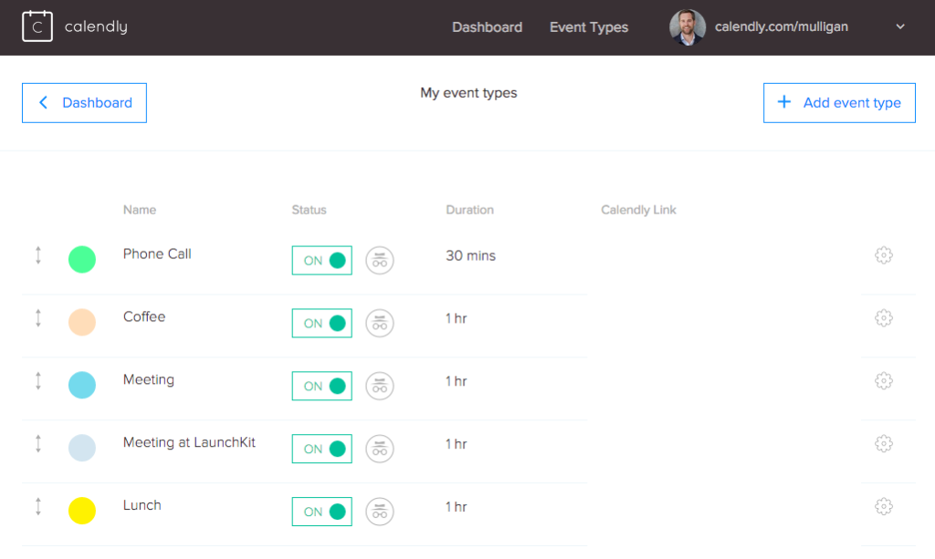935x559 pixels.
Task: Grab the reorder arrows for Phone Call
Action: click(x=38, y=255)
